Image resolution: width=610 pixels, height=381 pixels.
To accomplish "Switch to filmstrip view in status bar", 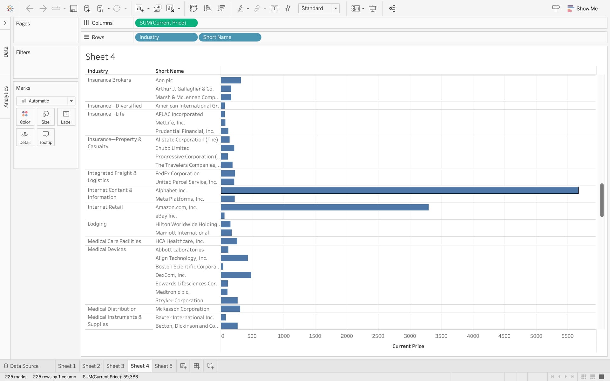I will pyautogui.click(x=593, y=377).
